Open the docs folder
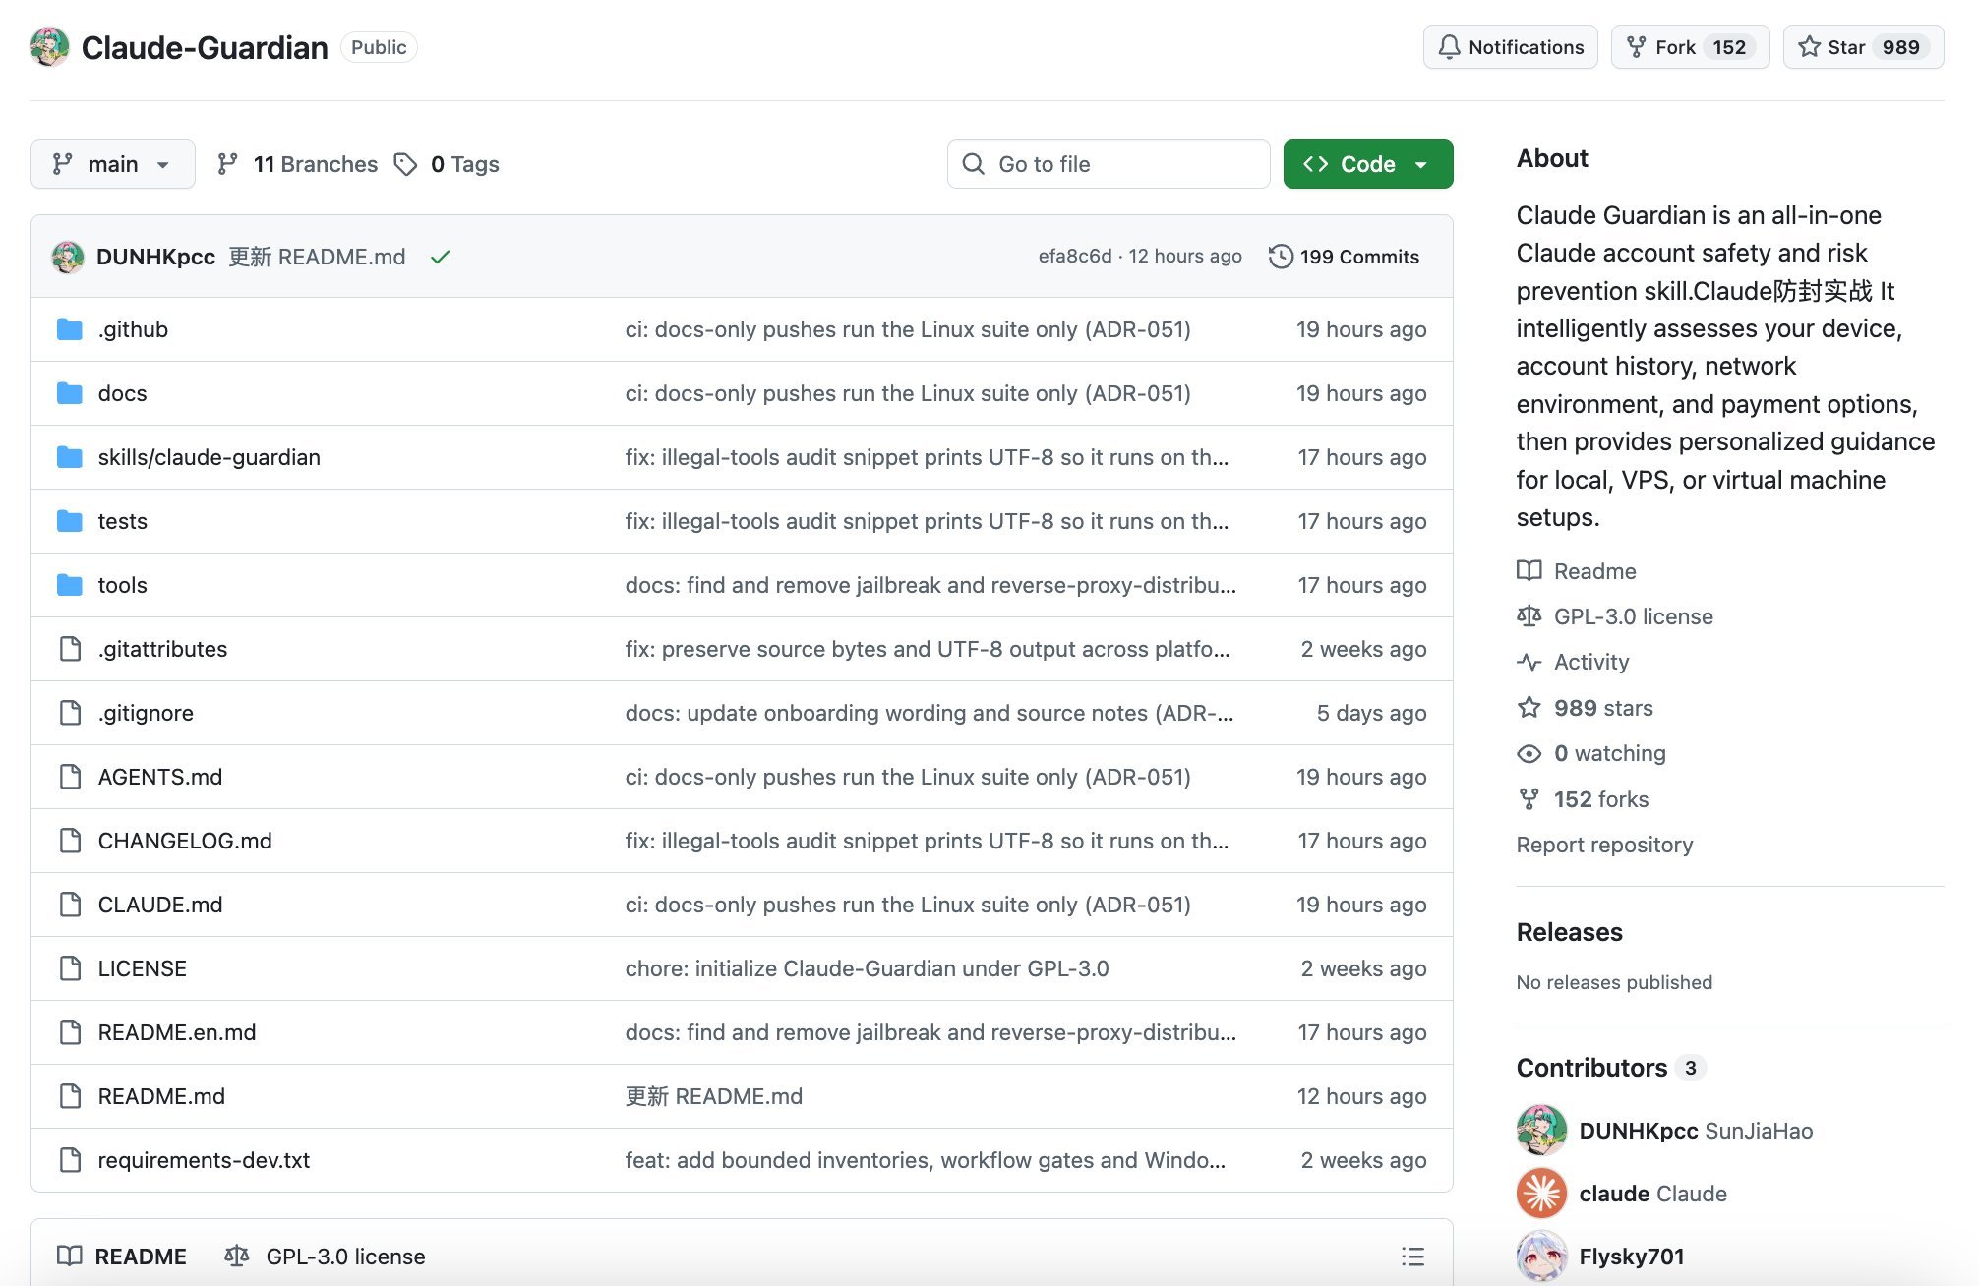Screen dimensions: 1979x1286 coord(122,393)
